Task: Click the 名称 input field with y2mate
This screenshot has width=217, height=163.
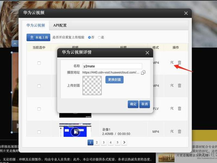Action: [x=112, y=66]
